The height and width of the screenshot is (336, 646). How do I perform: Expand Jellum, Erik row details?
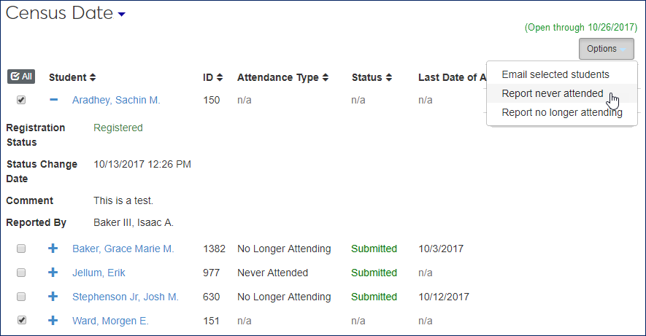[53, 273]
